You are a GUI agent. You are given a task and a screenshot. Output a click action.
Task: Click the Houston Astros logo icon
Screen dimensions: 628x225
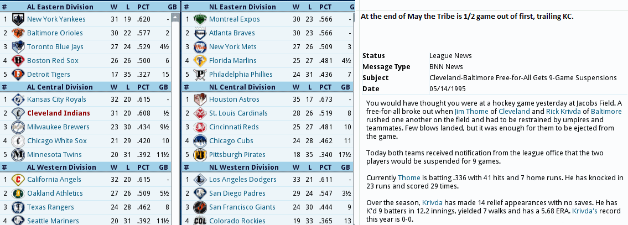(x=200, y=100)
